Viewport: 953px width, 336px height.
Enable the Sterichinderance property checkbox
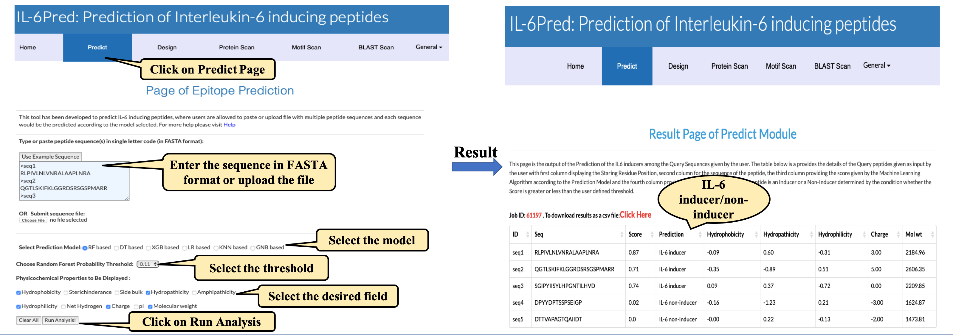[x=66, y=293]
